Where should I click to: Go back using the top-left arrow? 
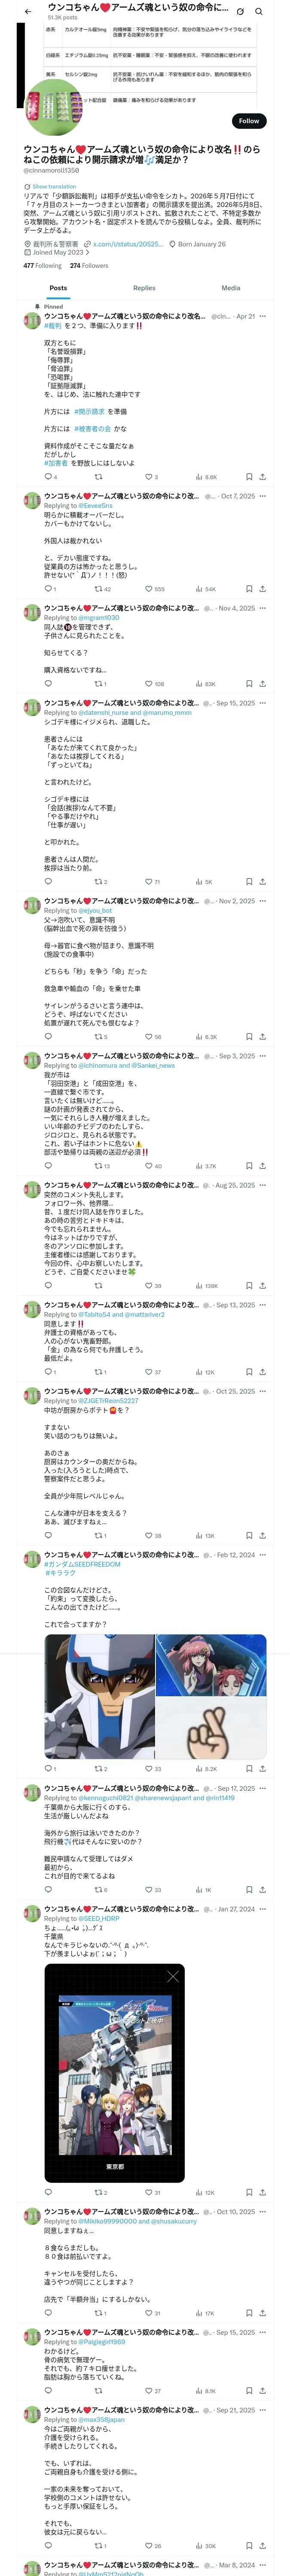[x=28, y=11]
